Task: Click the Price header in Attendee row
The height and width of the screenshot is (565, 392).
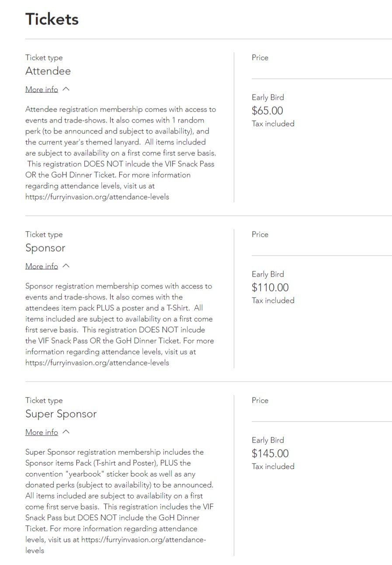Action: (x=260, y=58)
